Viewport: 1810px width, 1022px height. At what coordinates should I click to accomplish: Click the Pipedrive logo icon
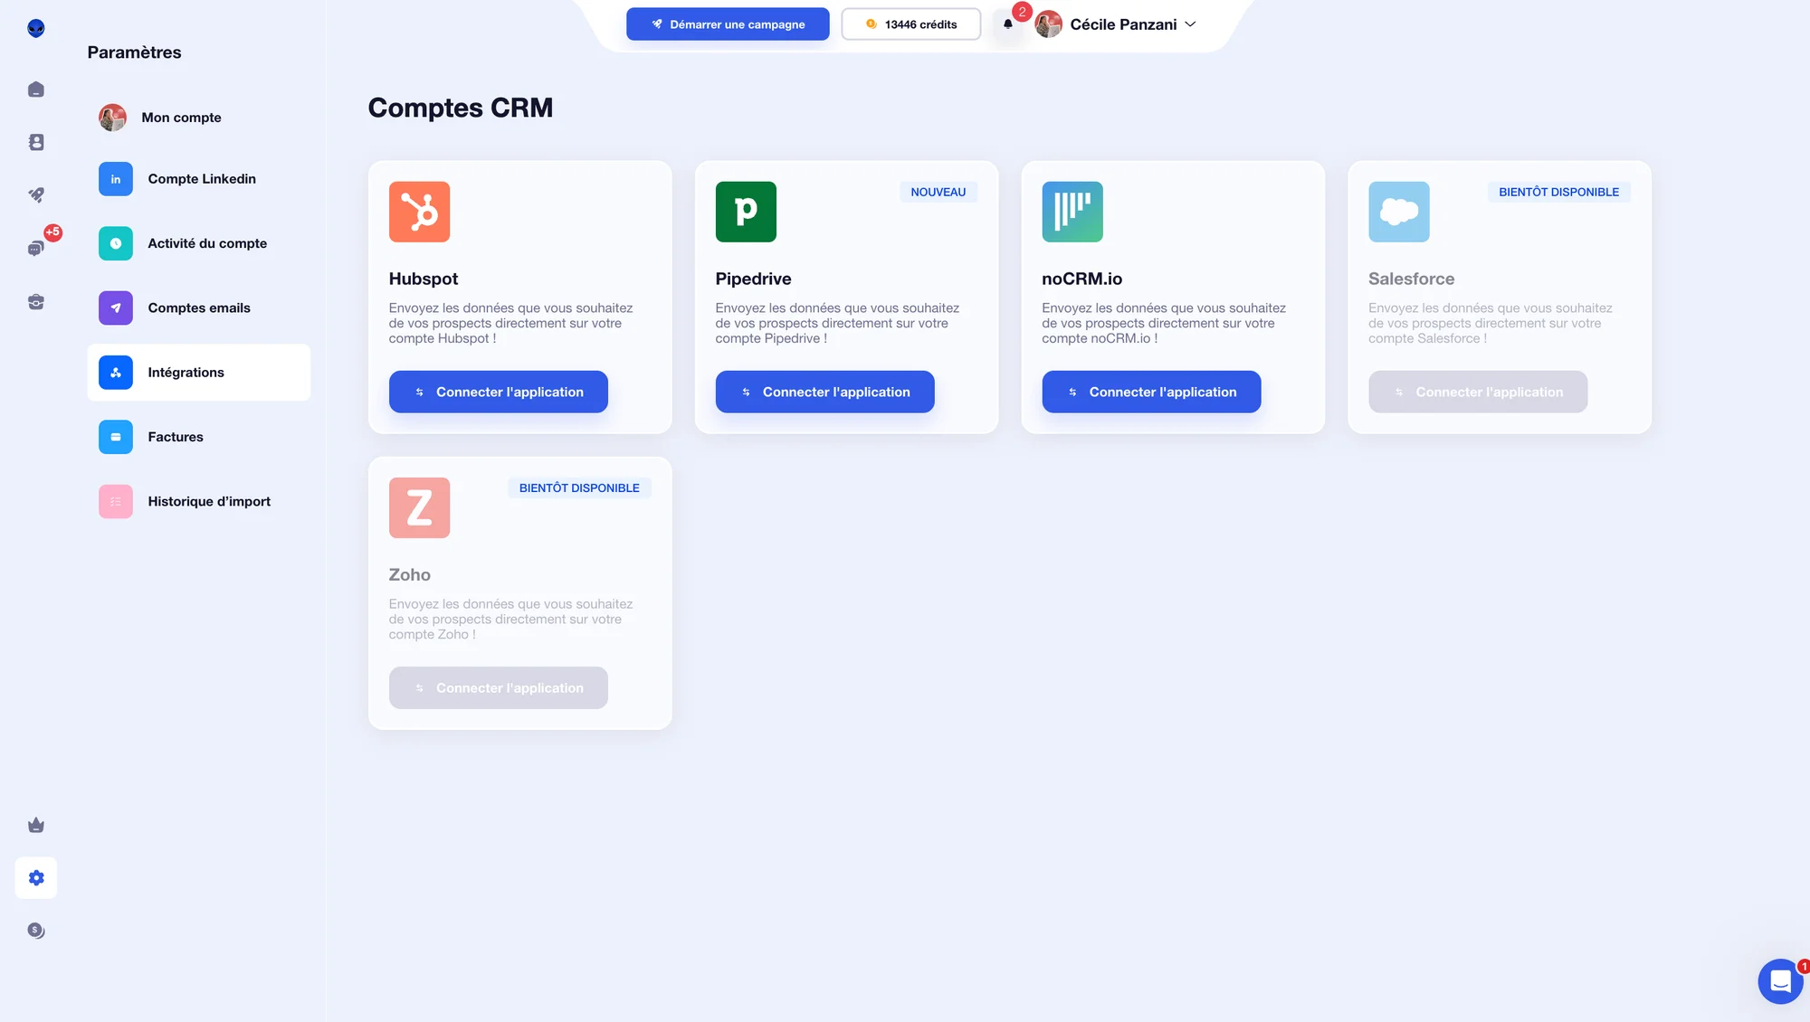746,212
